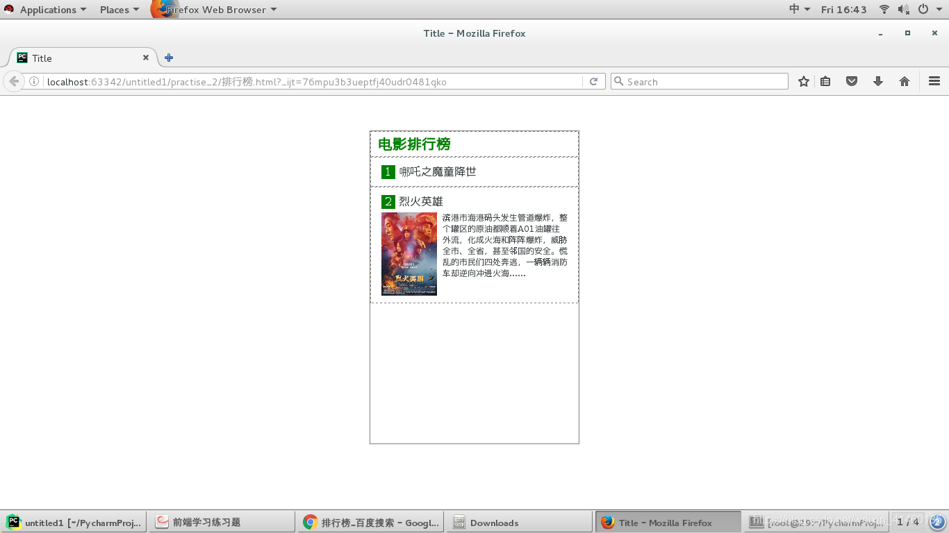Reload the page with the refresh icon
The width and height of the screenshot is (949, 533).
(x=593, y=81)
